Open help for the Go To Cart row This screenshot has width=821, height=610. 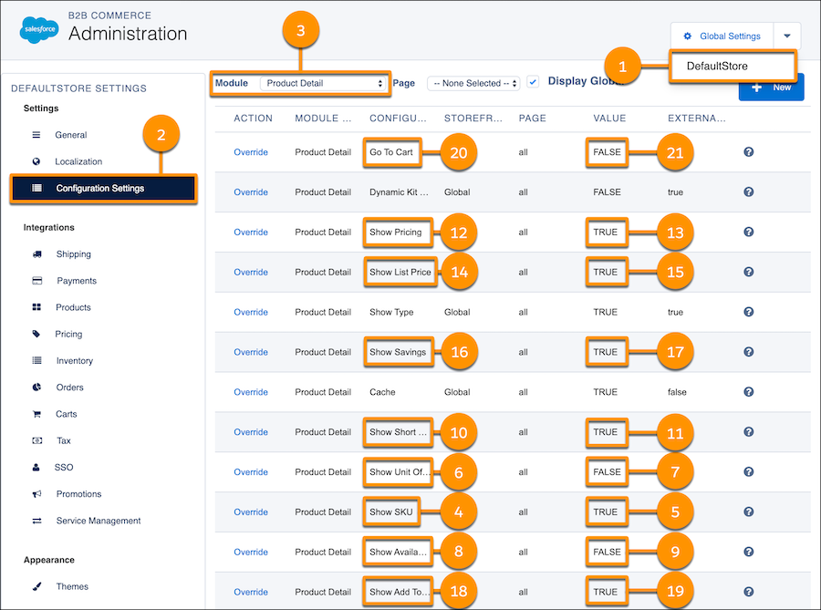748,151
